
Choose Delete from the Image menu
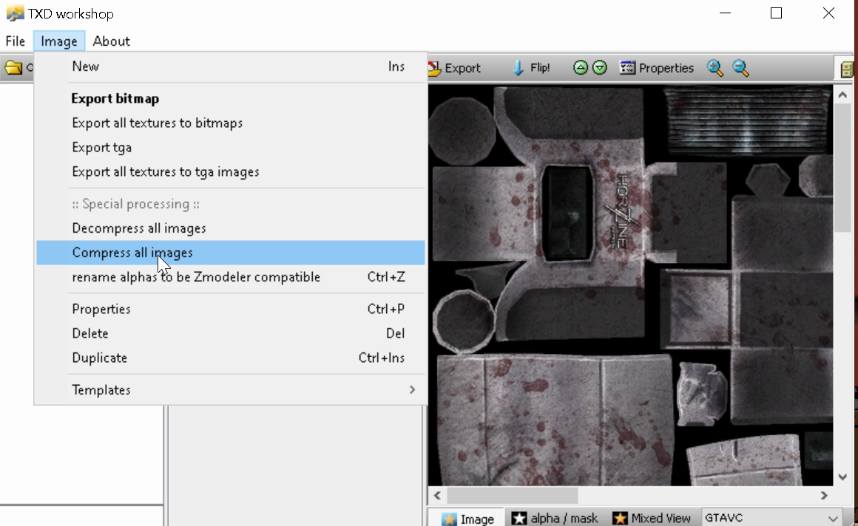(x=230, y=333)
